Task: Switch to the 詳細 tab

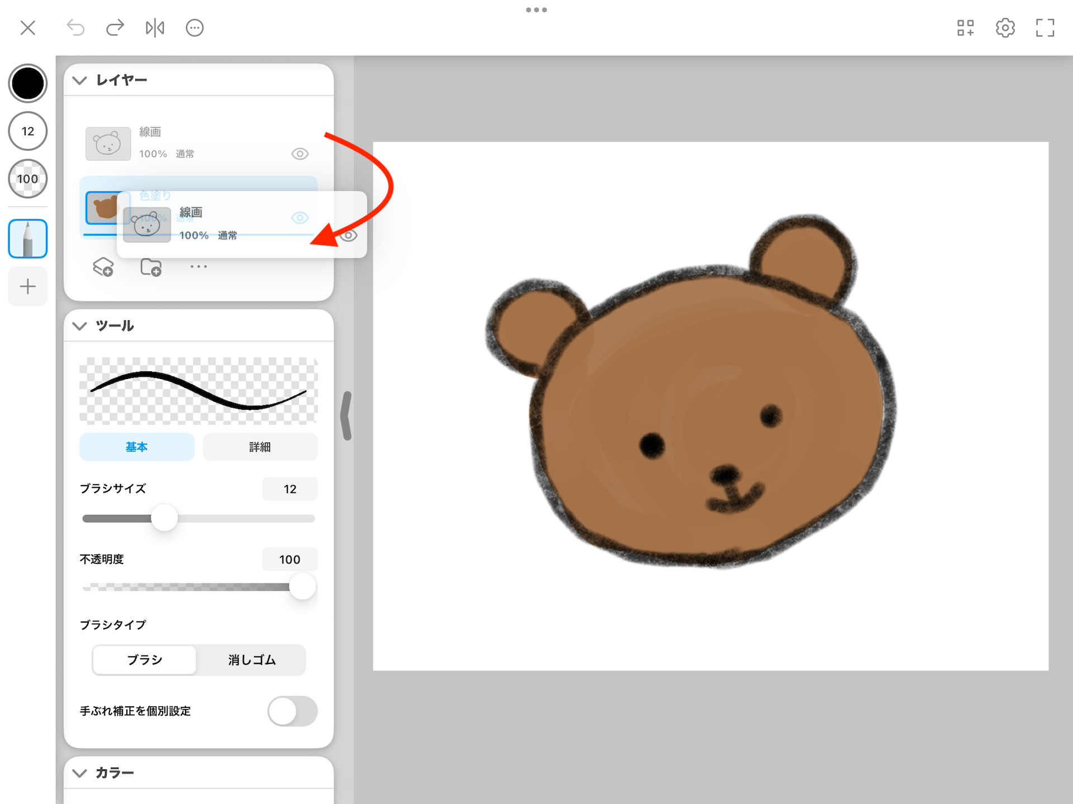Action: [260, 447]
